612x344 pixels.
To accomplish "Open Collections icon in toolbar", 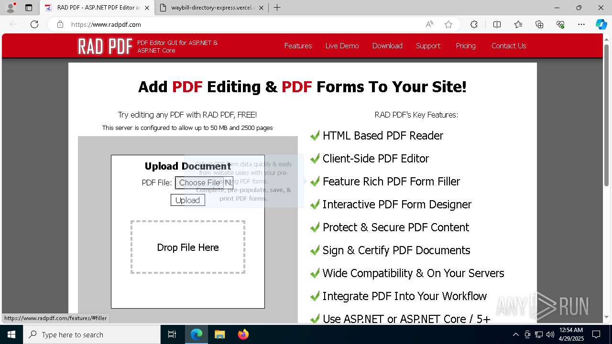I will [x=539, y=24].
